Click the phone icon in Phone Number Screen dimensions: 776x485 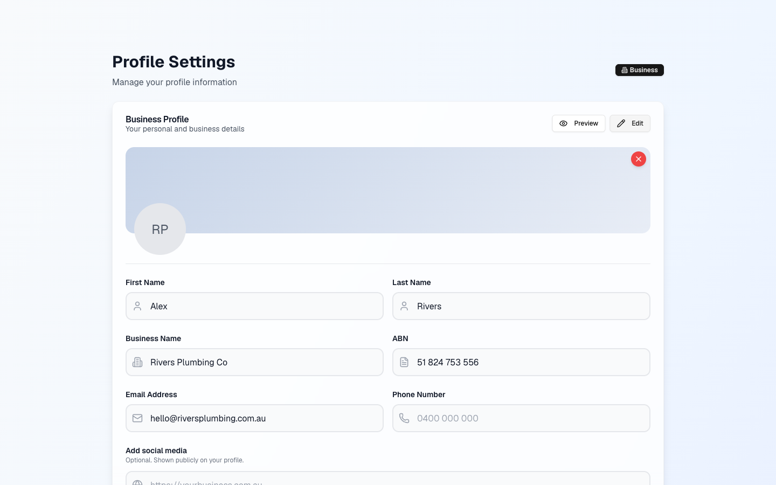click(404, 418)
